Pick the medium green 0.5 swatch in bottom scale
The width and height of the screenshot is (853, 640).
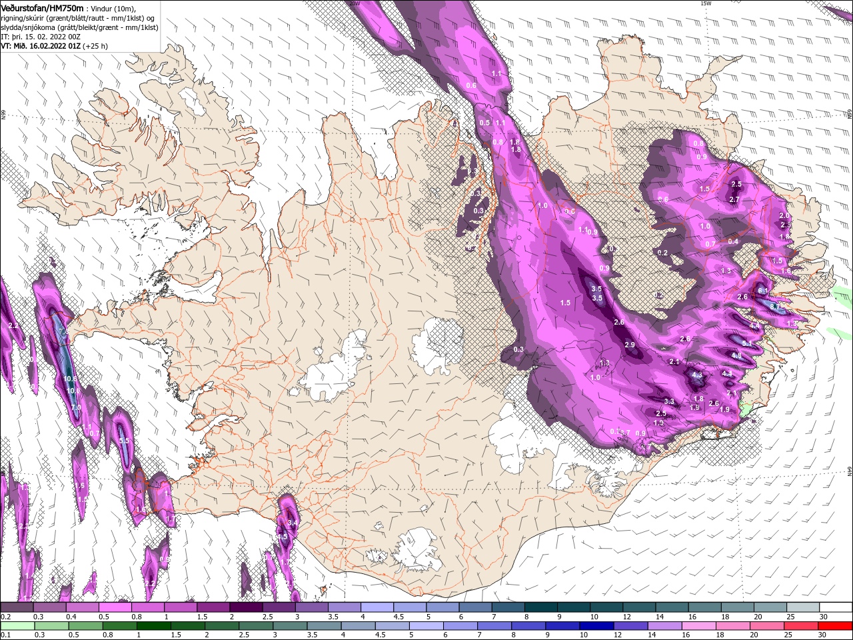pyautogui.click(x=86, y=626)
